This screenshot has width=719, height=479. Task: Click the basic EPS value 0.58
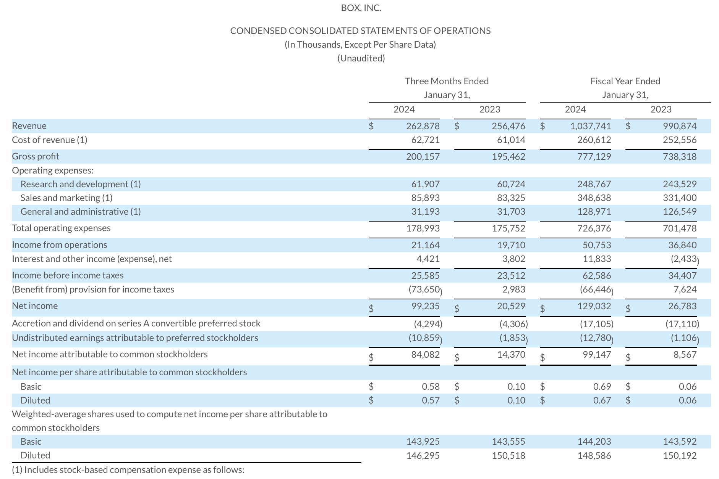(431, 387)
